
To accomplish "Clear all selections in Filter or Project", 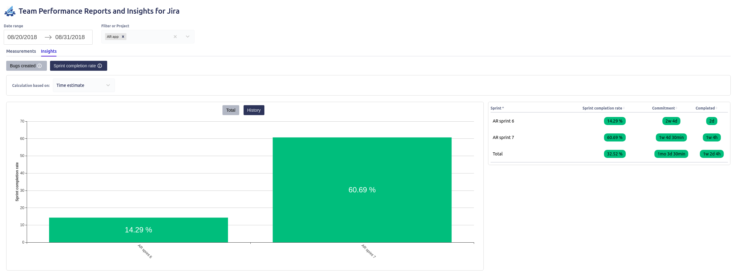I will click(x=175, y=37).
